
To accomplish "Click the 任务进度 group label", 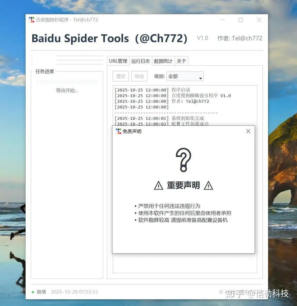I will 45,72.
